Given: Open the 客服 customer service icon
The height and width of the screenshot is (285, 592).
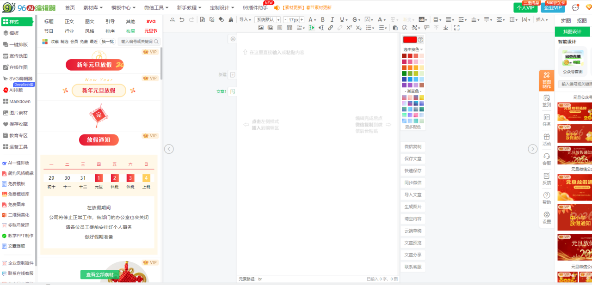Looking at the screenshot, I should click(547, 159).
